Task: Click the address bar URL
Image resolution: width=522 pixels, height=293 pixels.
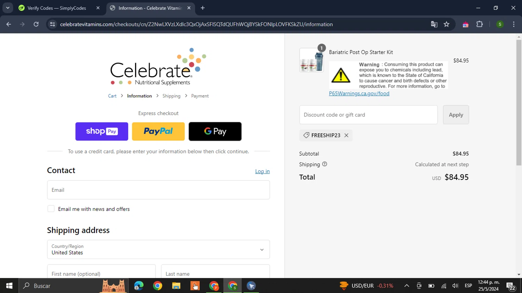Action: (x=196, y=24)
